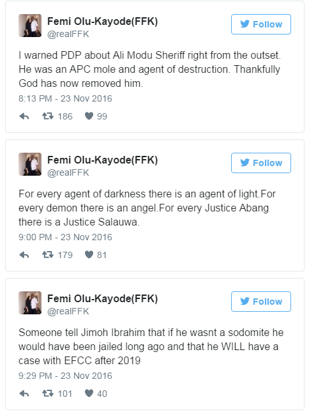The width and height of the screenshot is (309, 414).
Task: Open Femi Olu-Kayode(FFK) name in the third tweet
Action: [102, 298]
